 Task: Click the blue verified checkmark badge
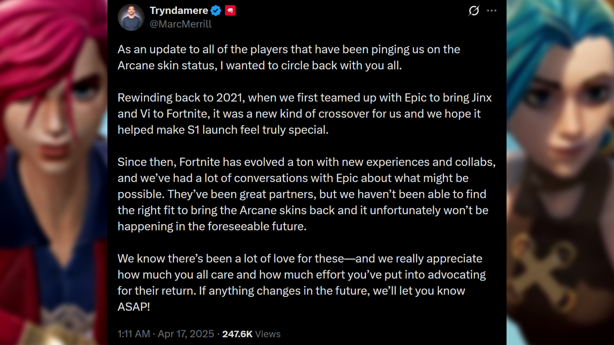216,11
